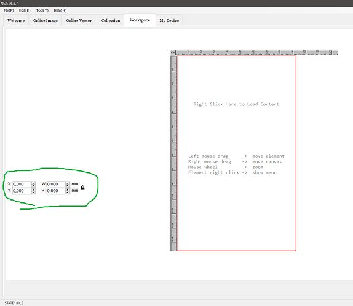Adjust the W width stepper arrows
The image size is (353, 306).
tap(68, 185)
